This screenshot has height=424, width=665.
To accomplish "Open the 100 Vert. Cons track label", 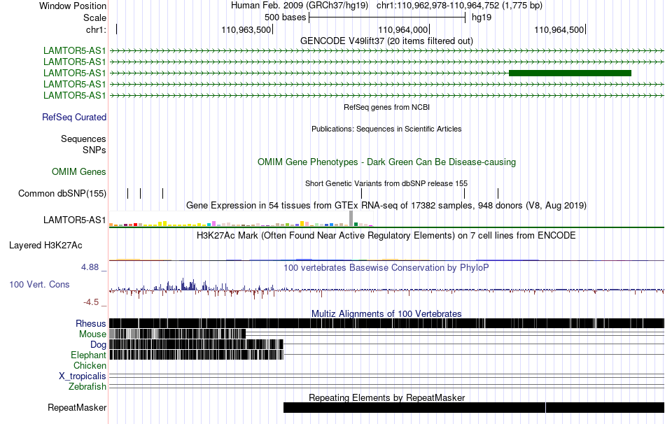I will (x=39, y=285).
